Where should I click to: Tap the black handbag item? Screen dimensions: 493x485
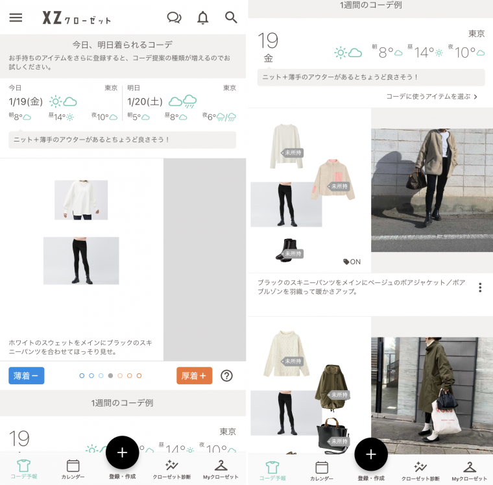coord(333,436)
